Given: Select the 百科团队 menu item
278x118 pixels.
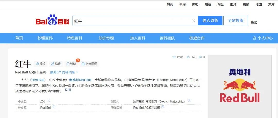Looking at the screenshot, I should 167,38.
